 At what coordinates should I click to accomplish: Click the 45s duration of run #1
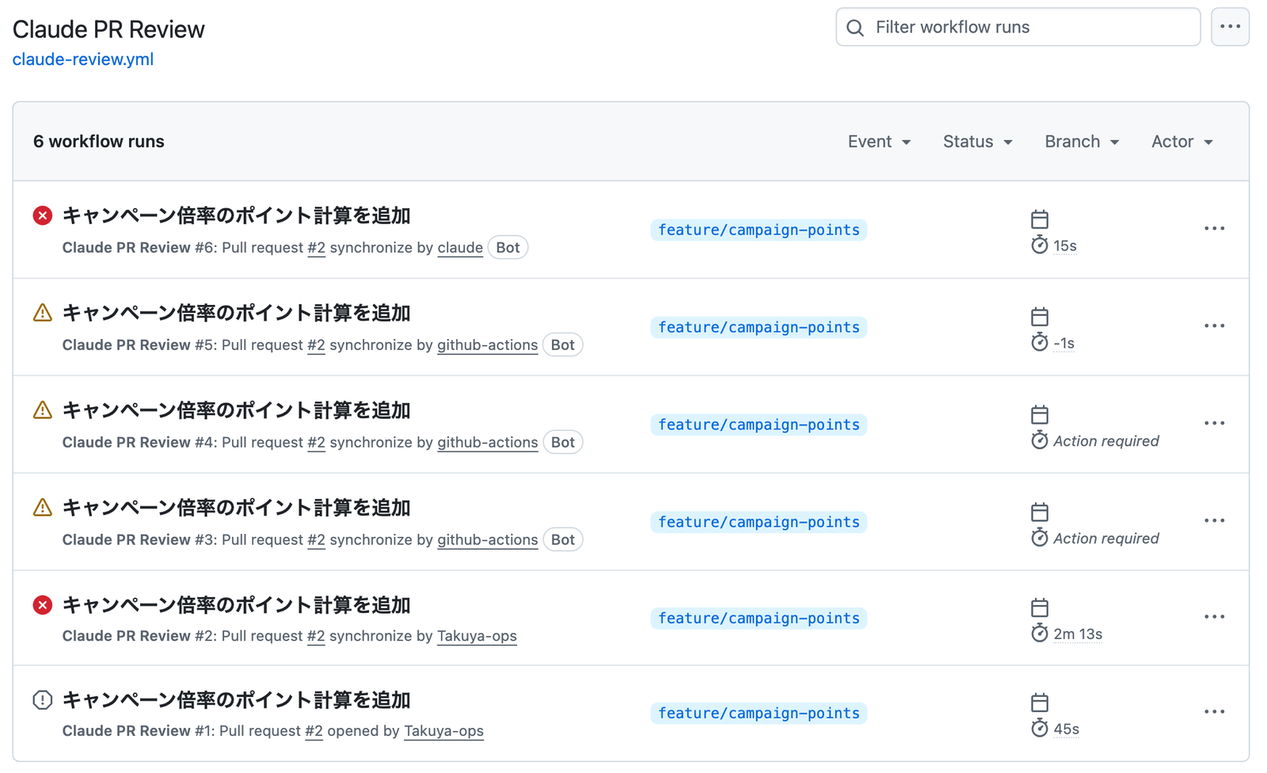(x=1066, y=729)
